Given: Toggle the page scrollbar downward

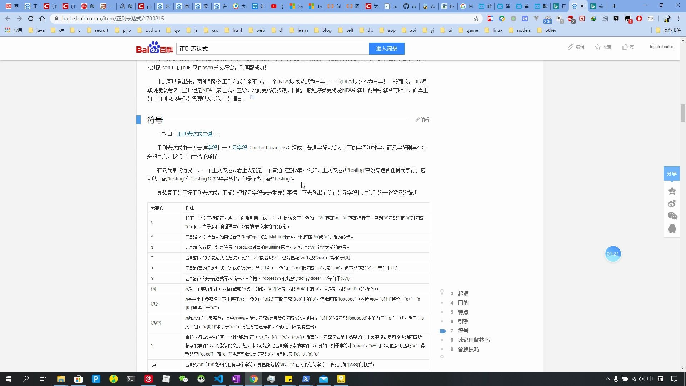Looking at the screenshot, I should 683,367.
